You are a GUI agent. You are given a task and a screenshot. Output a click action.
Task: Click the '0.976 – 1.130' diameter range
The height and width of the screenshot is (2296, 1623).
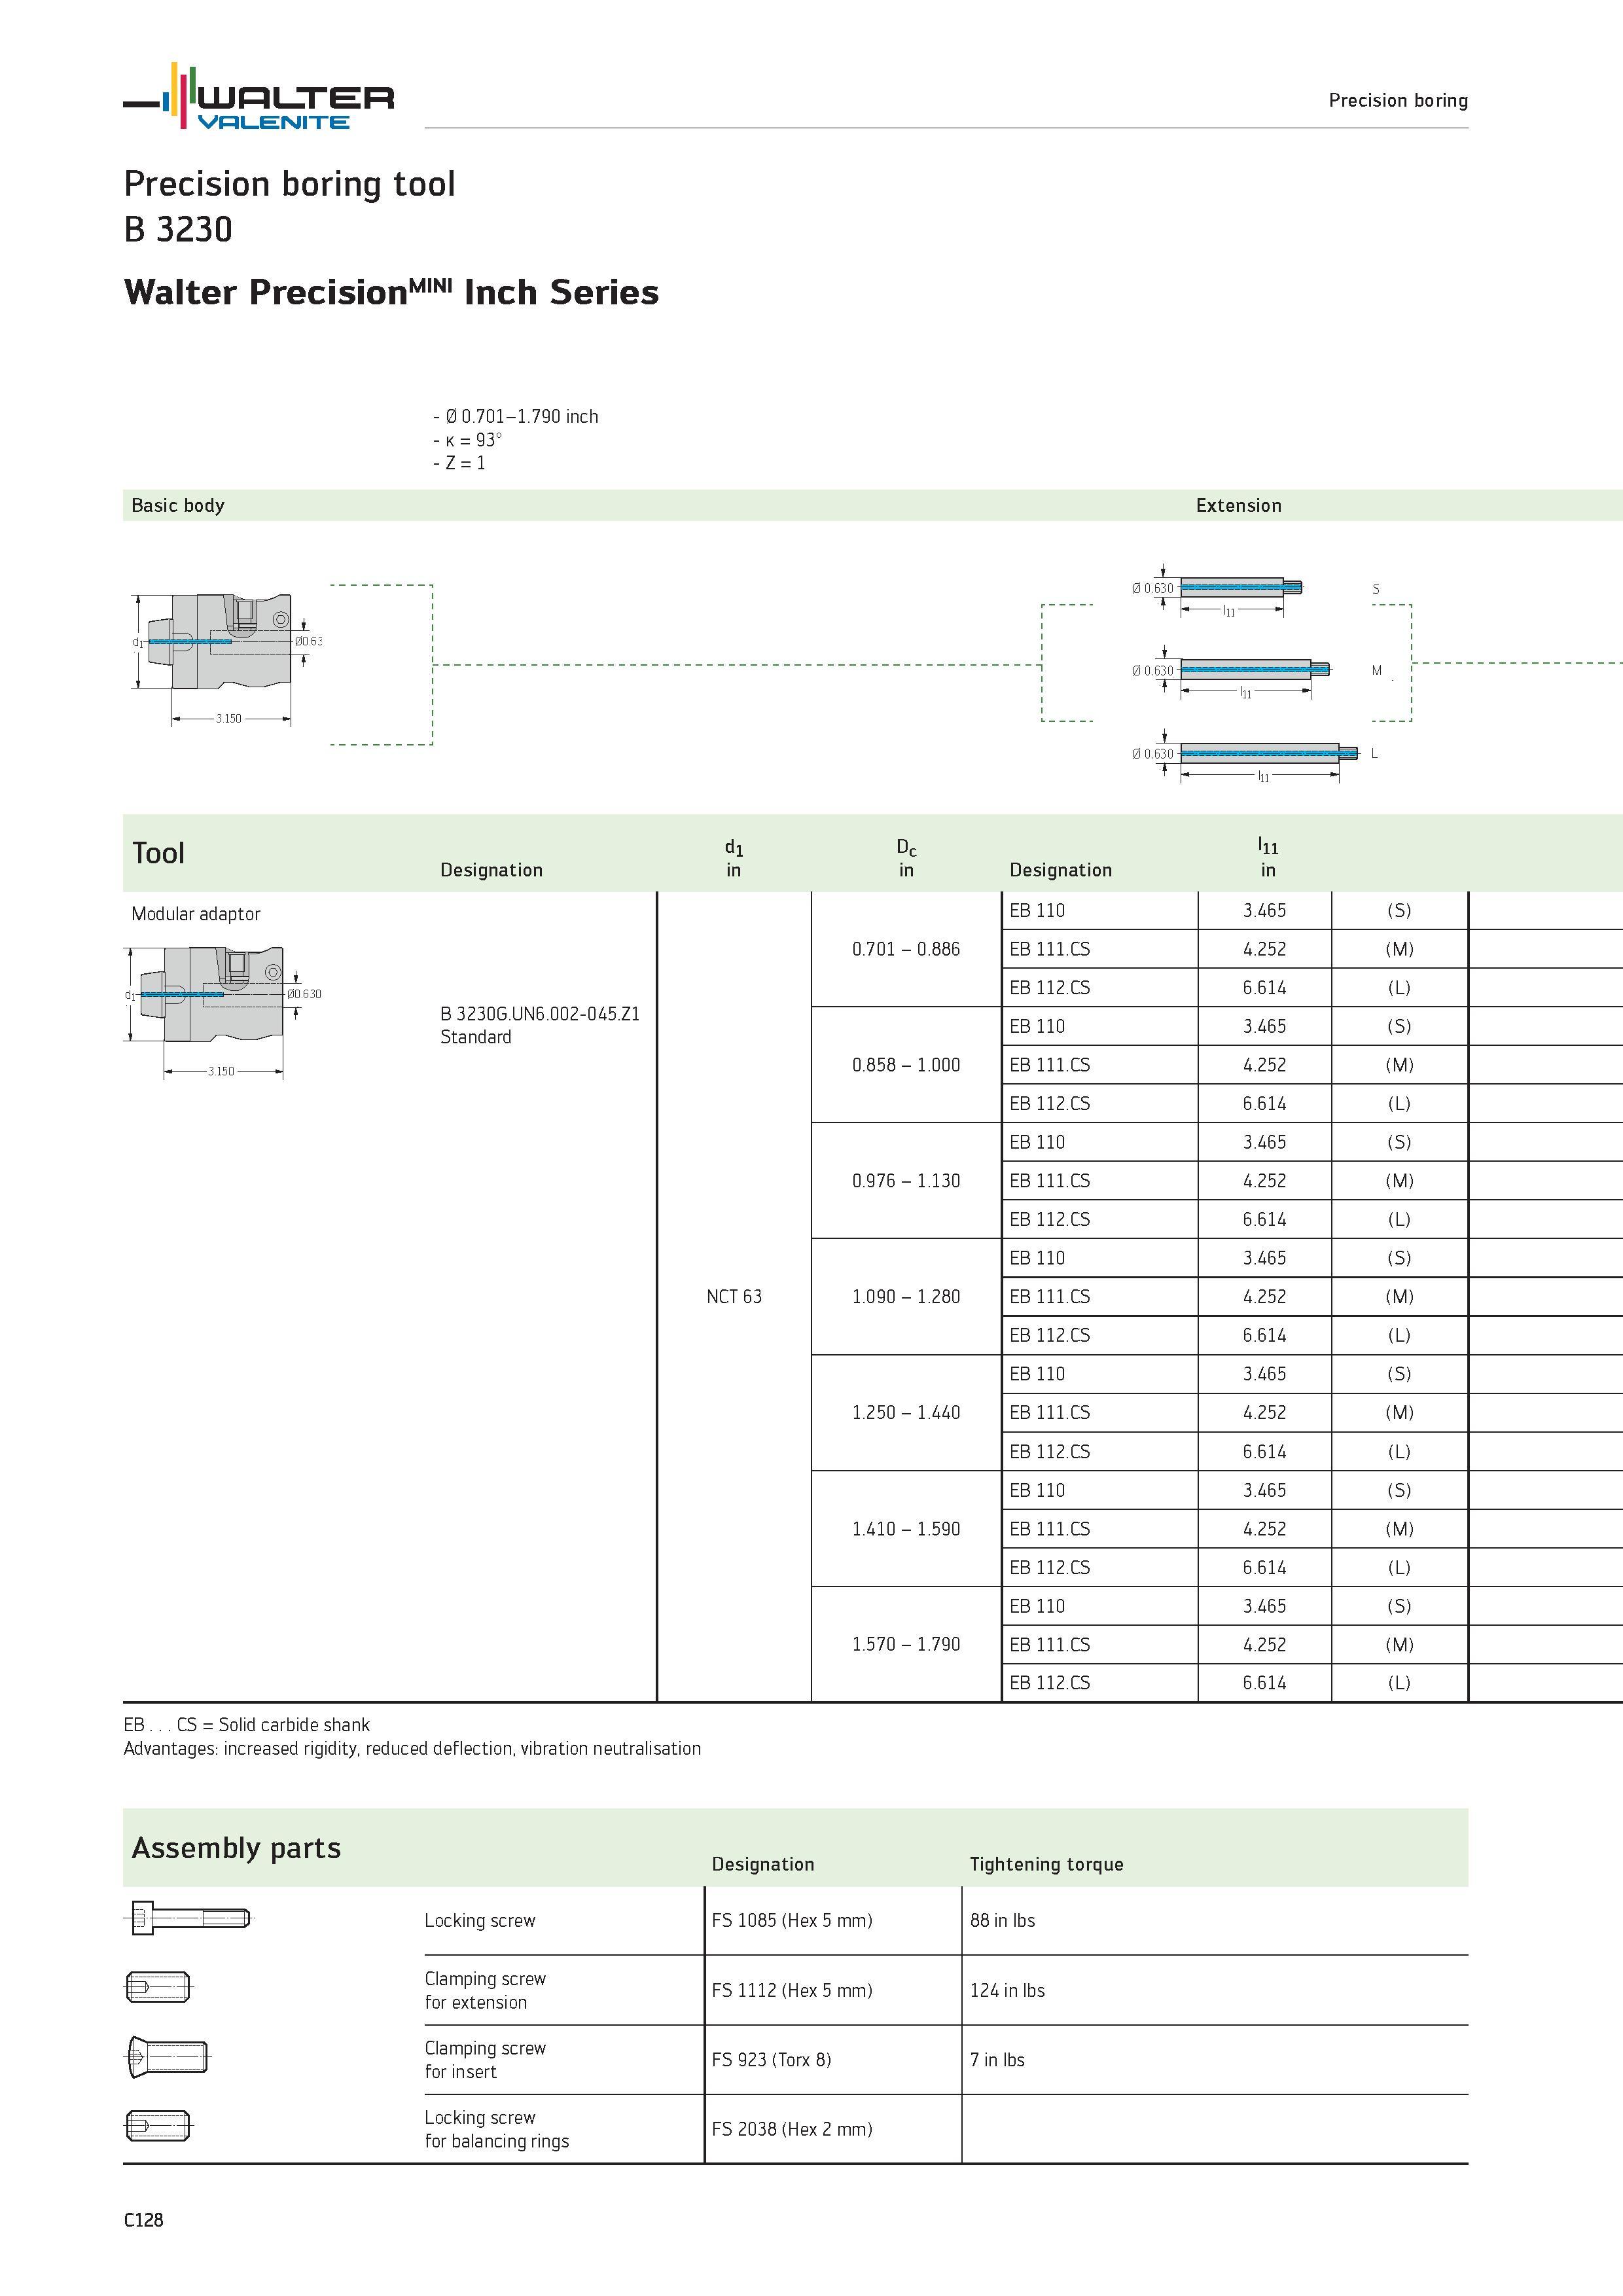click(906, 1181)
